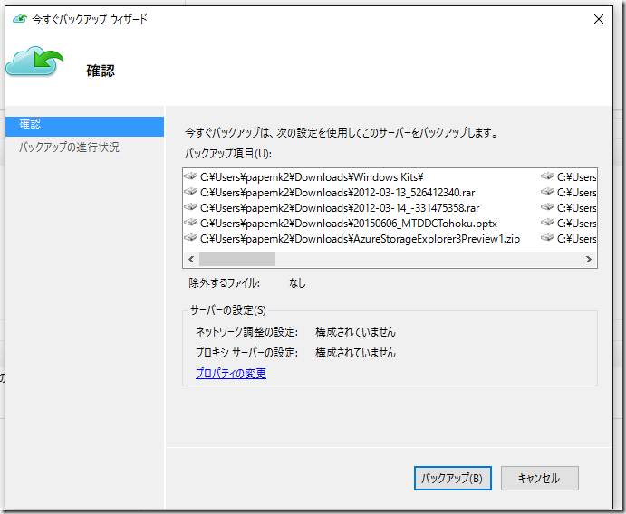
Task: Click the サーバーの設定(S) group label
Action: pos(228,310)
